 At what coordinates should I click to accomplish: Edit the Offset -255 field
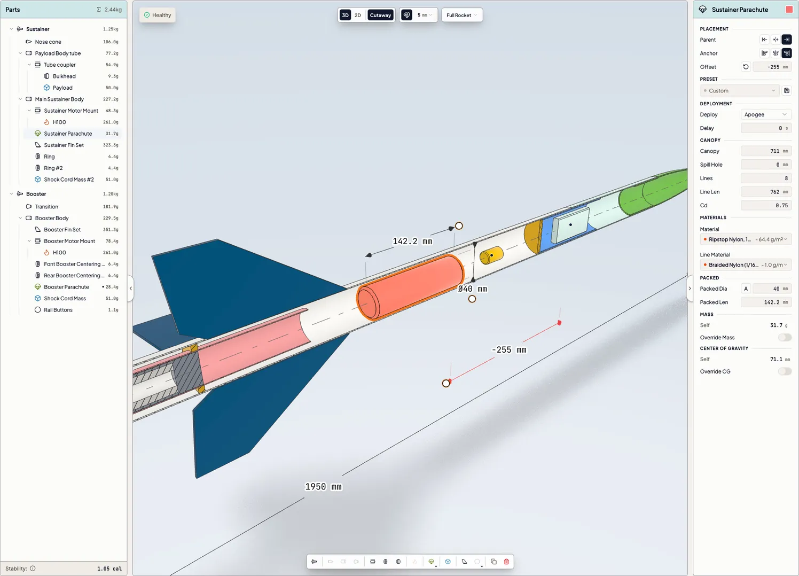[772, 67]
